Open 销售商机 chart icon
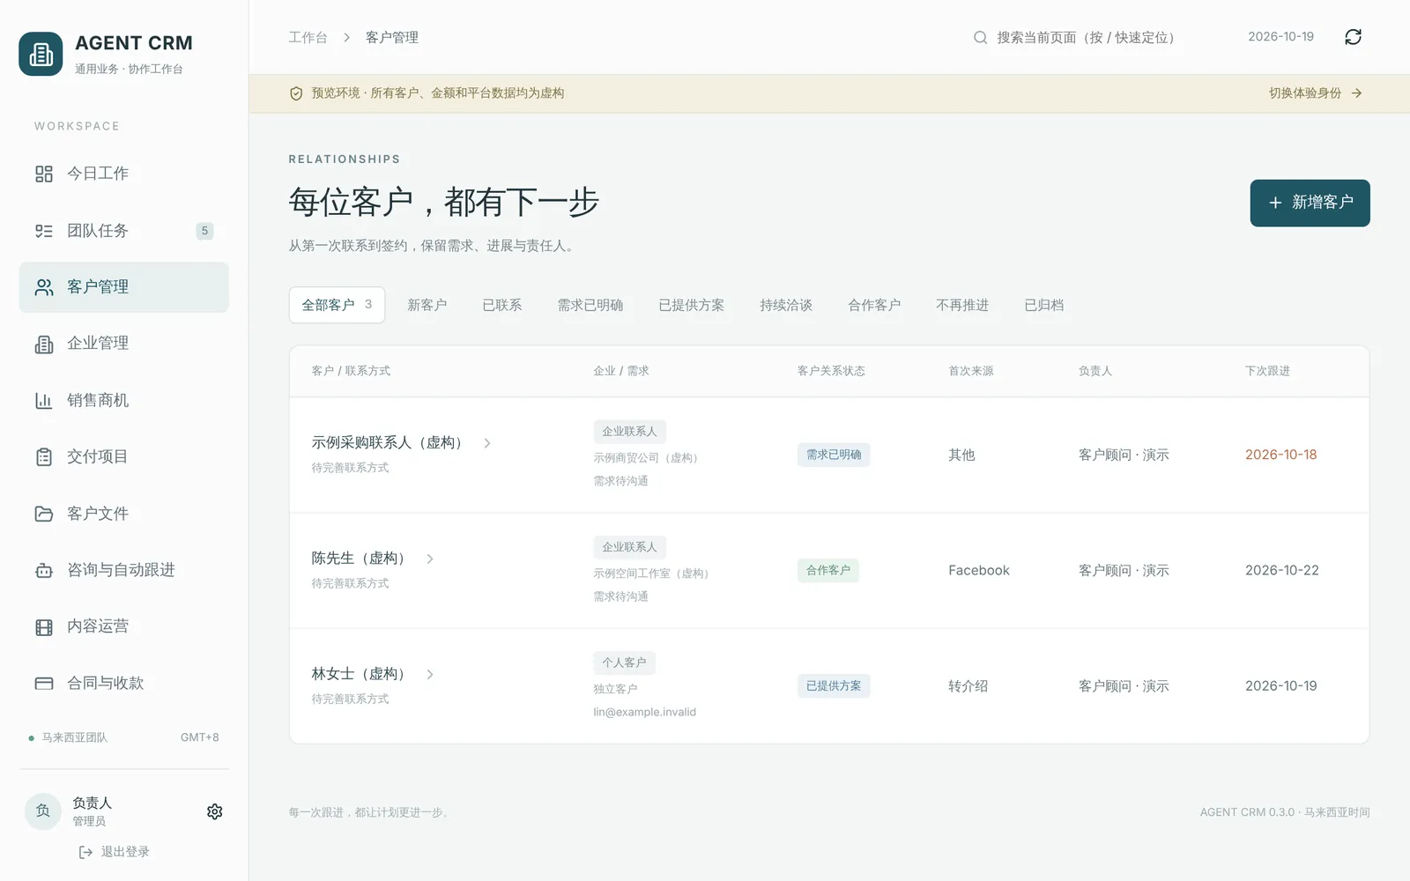The height and width of the screenshot is (881, 1410). point(44,400)
